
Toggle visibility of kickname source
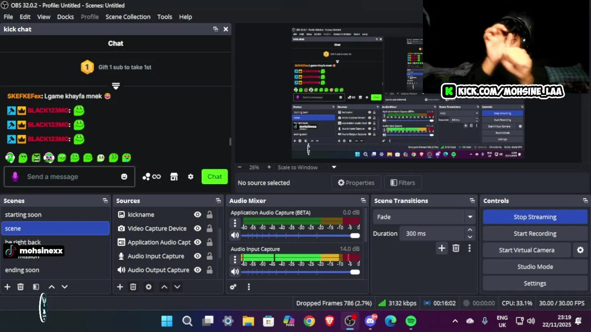[x=198, y=214]
